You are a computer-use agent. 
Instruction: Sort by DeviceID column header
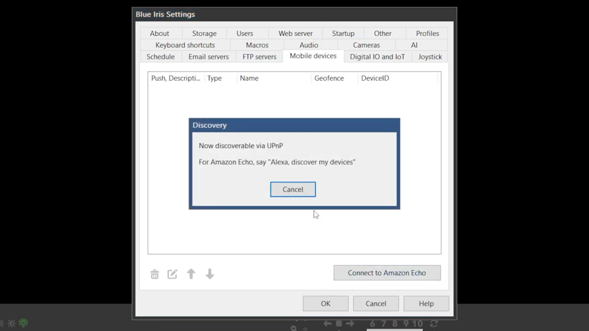pyautogui.click(x=398, y=78)
